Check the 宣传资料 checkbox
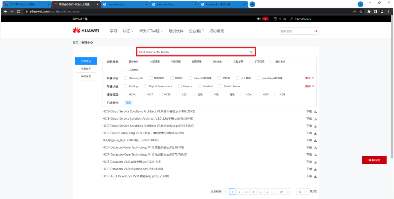394x199 pixels. [x=125, y=61]
